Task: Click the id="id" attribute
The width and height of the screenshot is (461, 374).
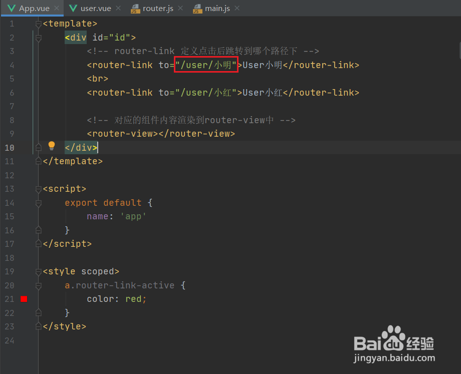Action: [x=111, y=38]
